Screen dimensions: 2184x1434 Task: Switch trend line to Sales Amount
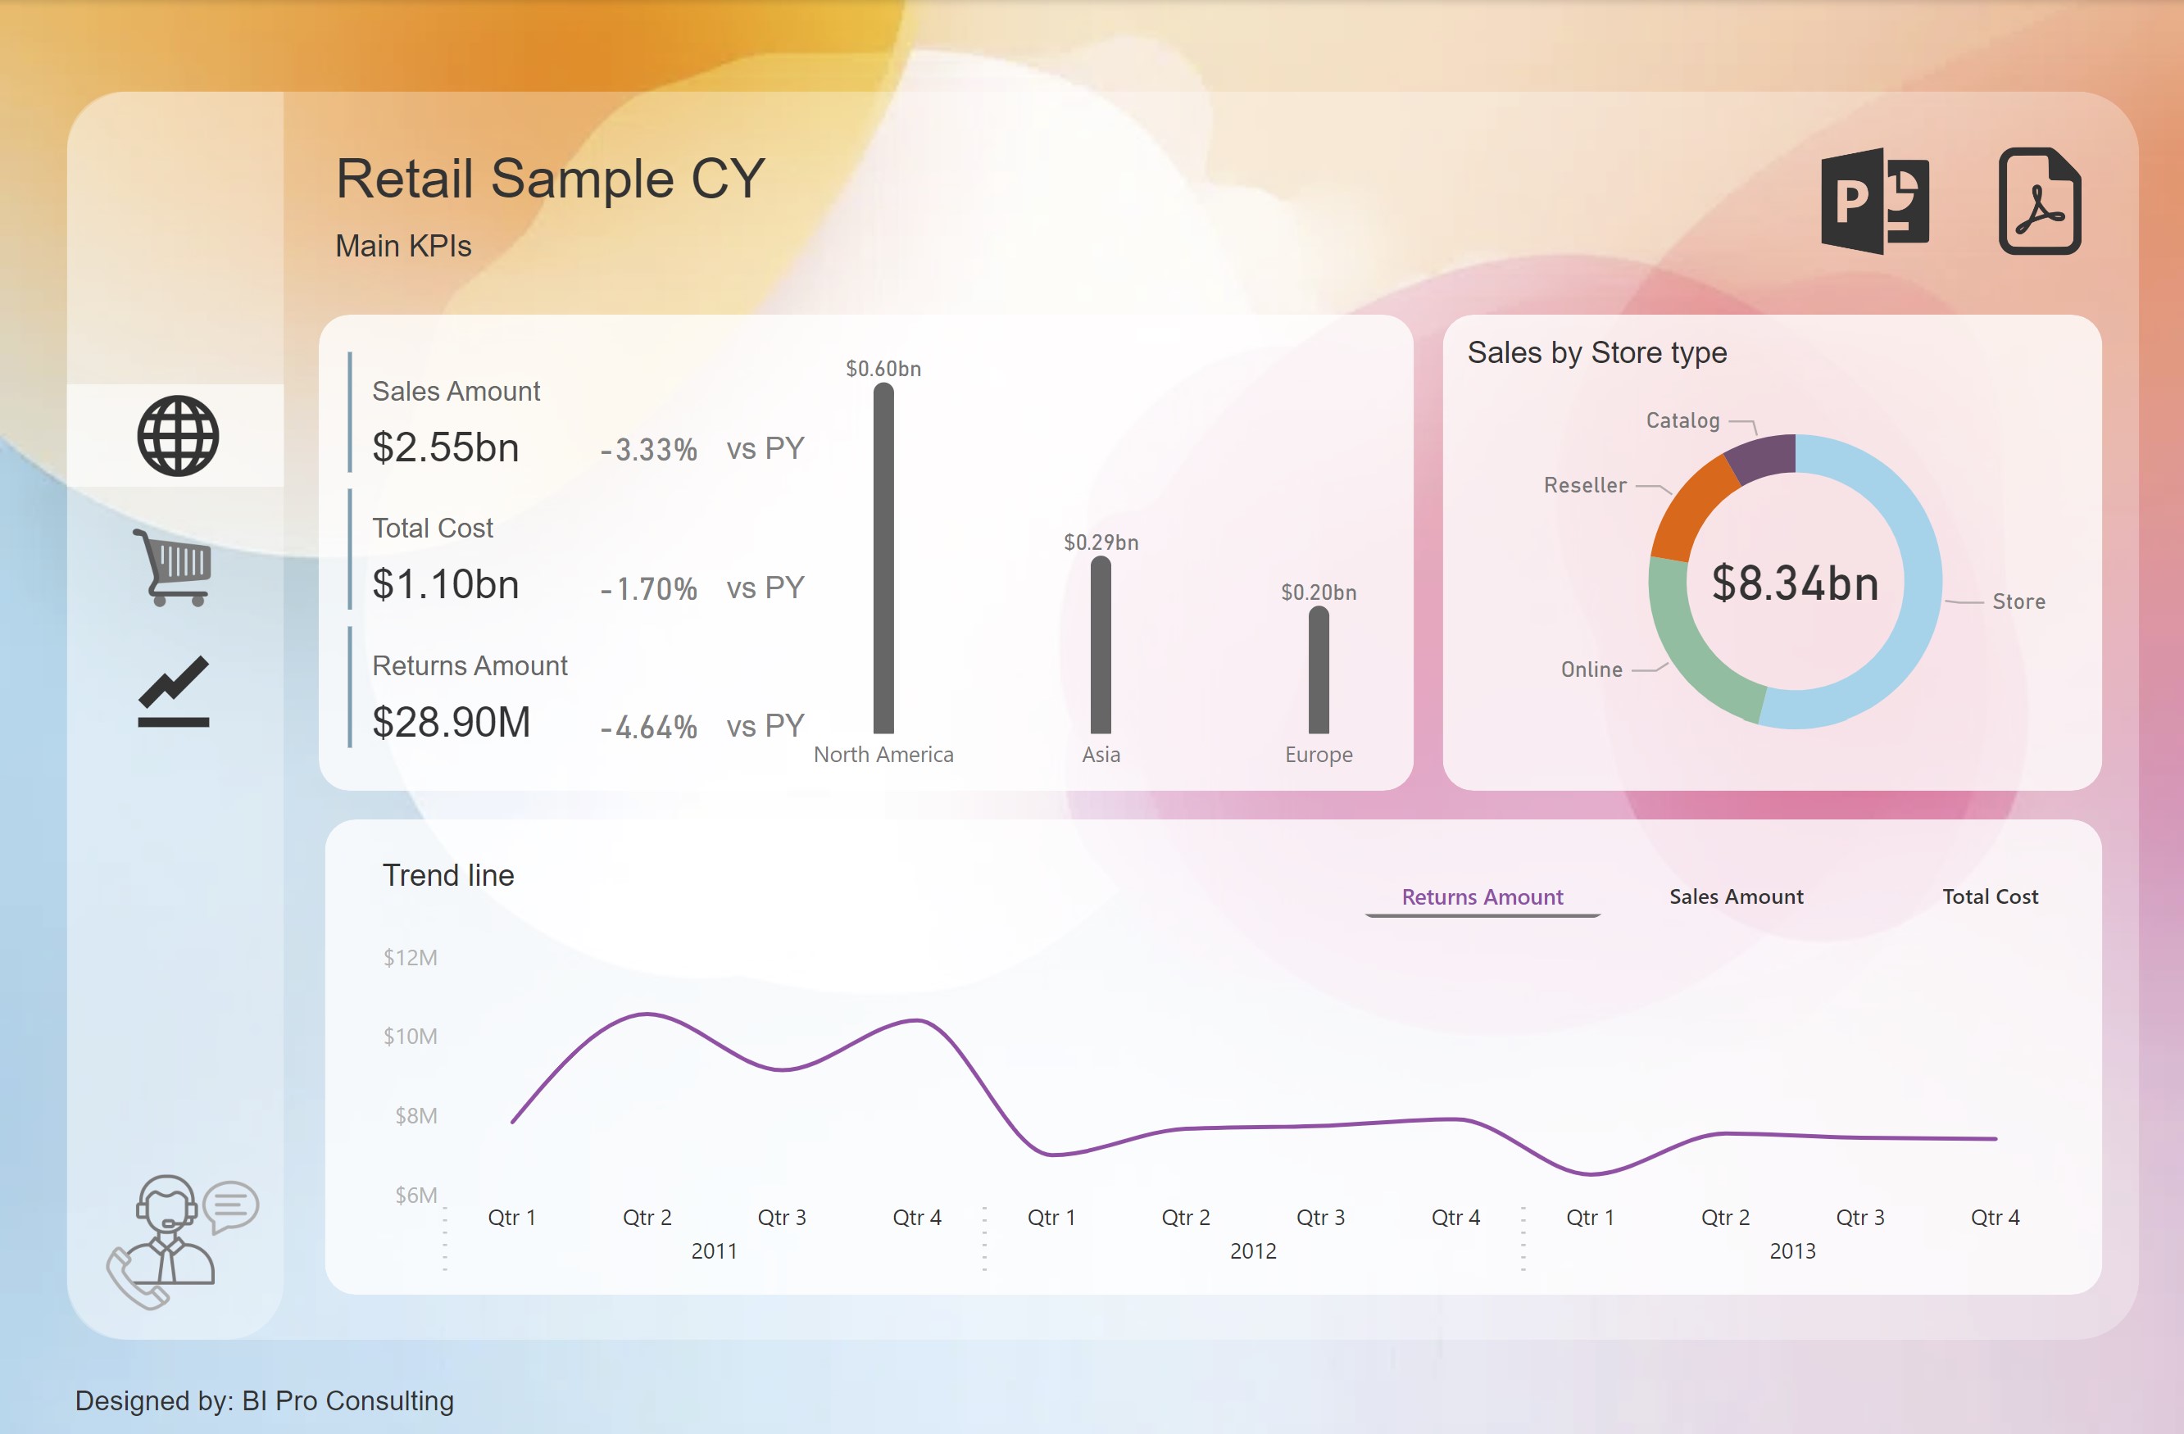(1735, 896)
